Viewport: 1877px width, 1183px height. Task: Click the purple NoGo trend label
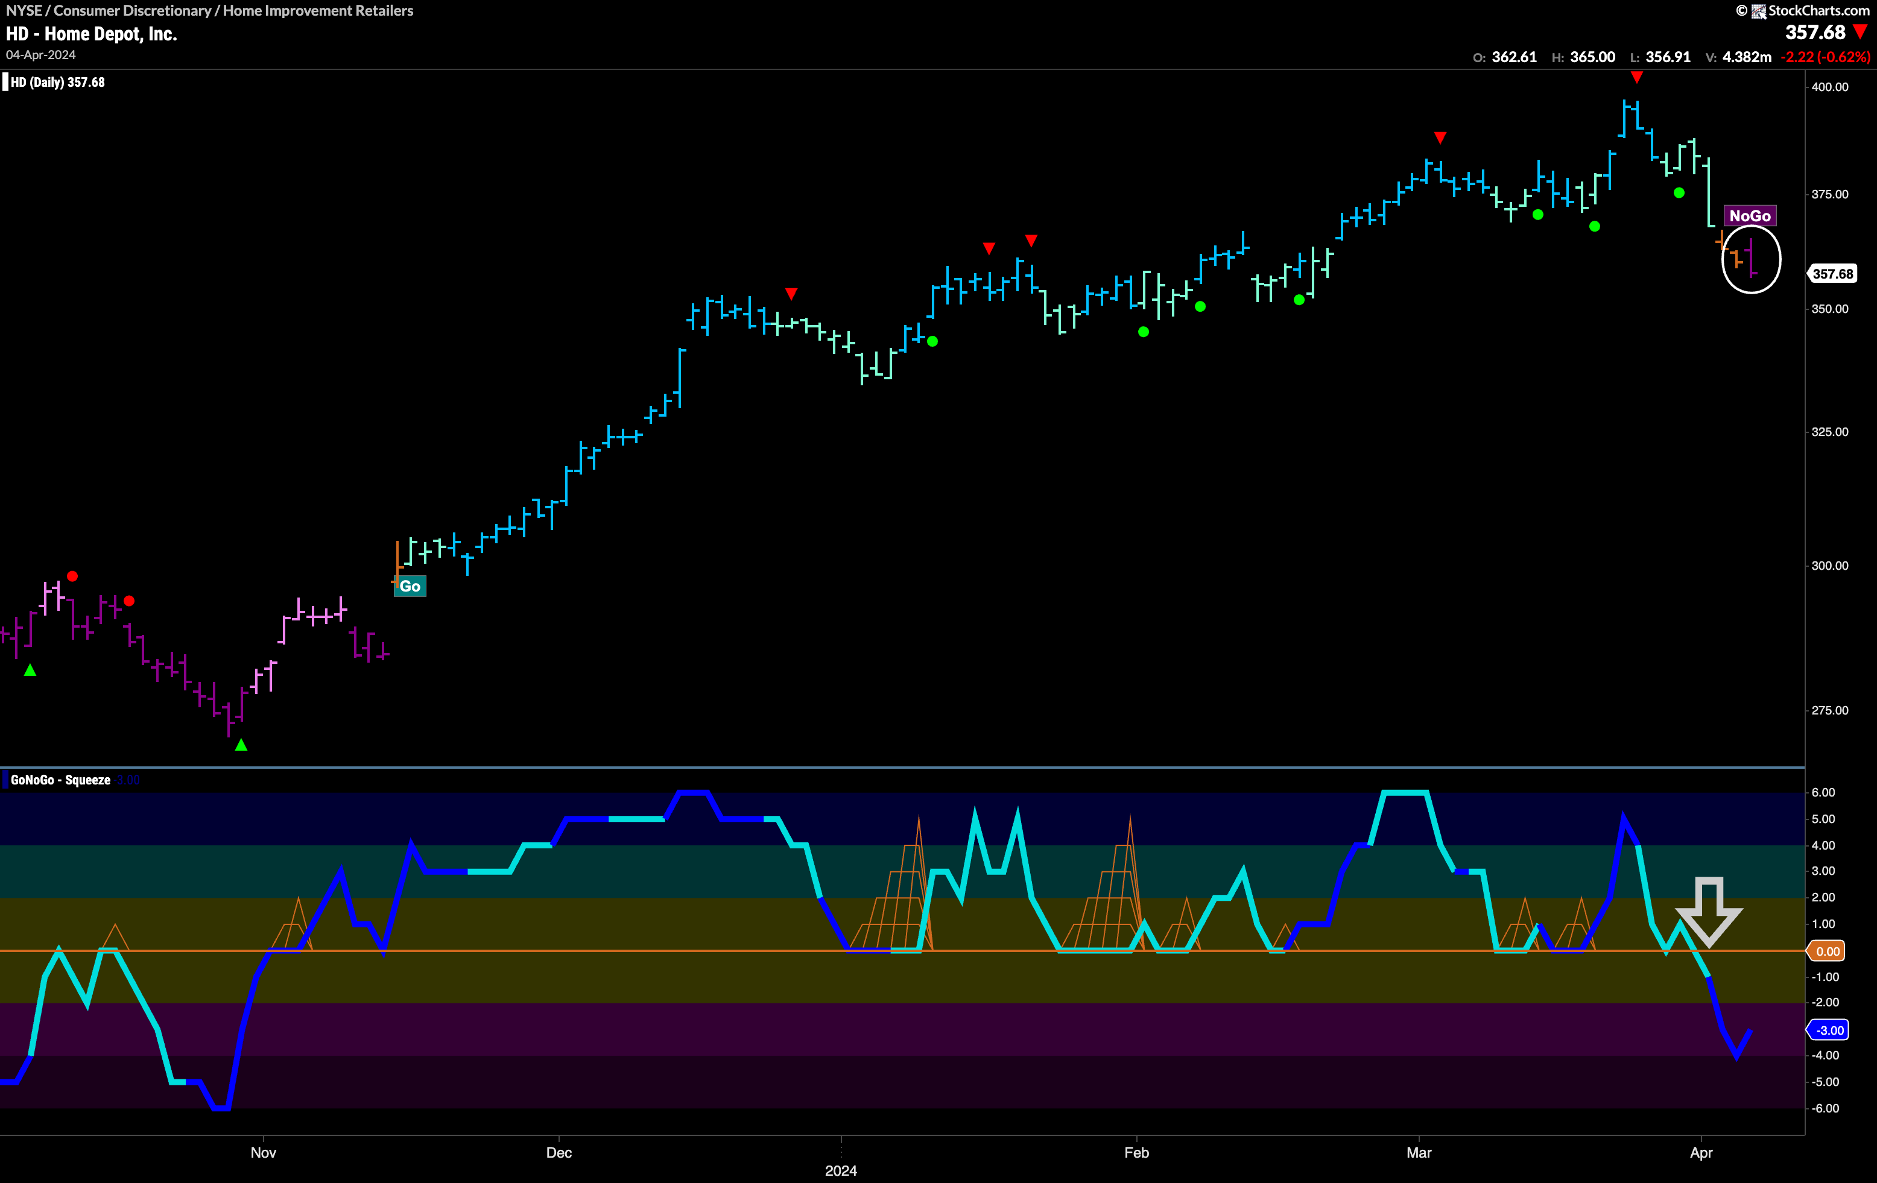(1750, 216)
